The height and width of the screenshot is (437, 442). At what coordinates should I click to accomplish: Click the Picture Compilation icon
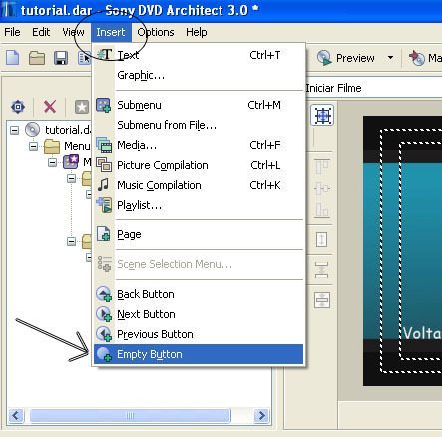tap(104, 164)
